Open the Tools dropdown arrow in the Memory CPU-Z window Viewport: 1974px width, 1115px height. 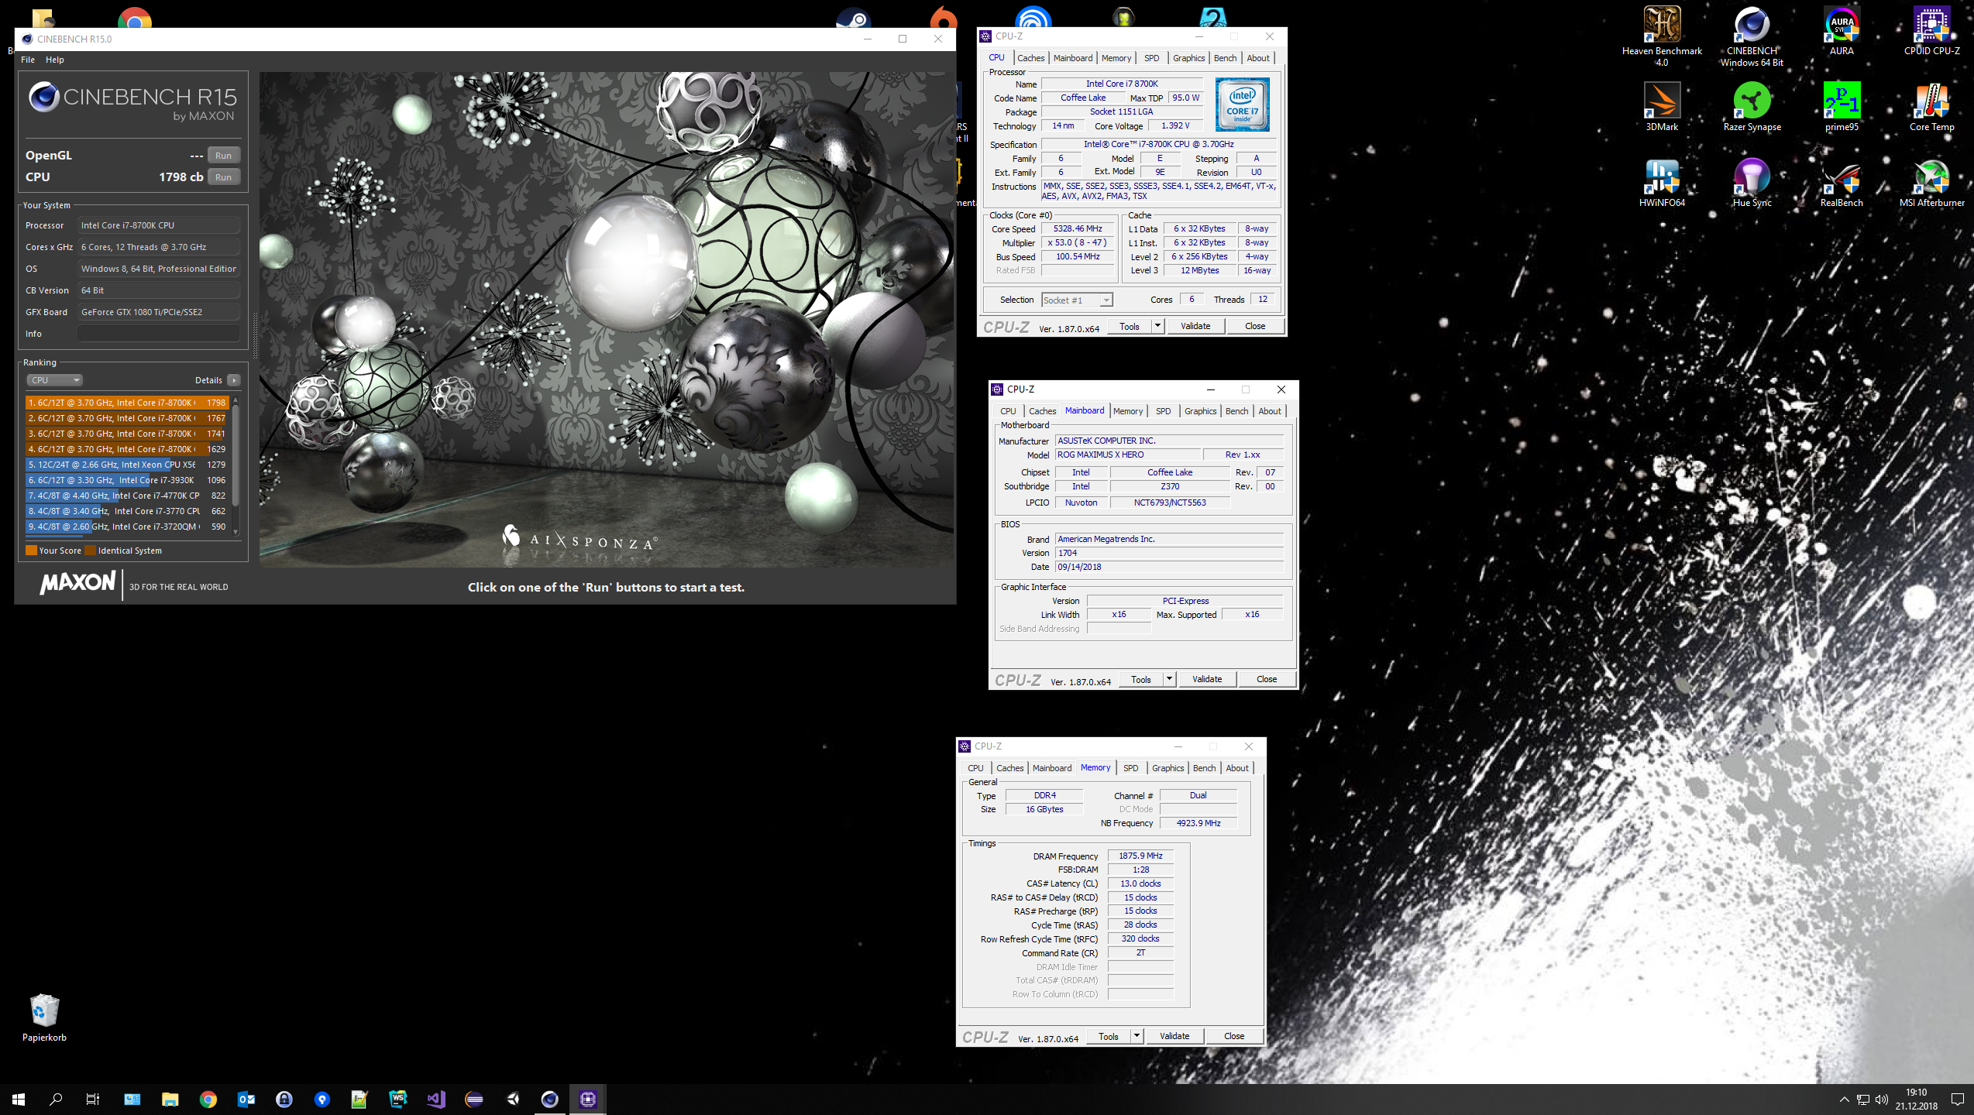tap(1137, 1036)
